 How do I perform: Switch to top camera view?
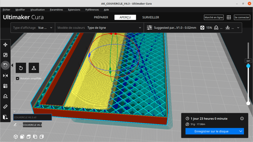[29, 137]
